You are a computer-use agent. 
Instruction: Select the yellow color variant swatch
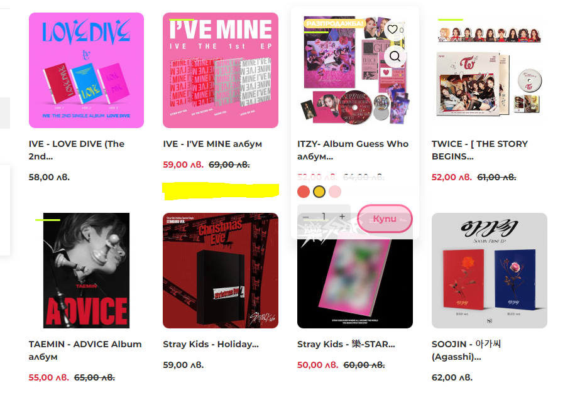click(x=319, y=192)
